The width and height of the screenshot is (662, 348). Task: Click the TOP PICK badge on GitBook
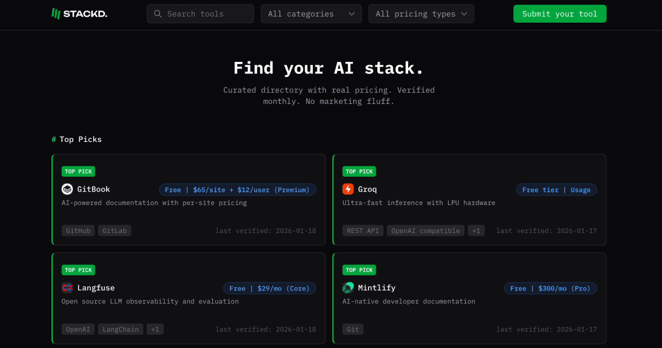[x=78, y=171]
